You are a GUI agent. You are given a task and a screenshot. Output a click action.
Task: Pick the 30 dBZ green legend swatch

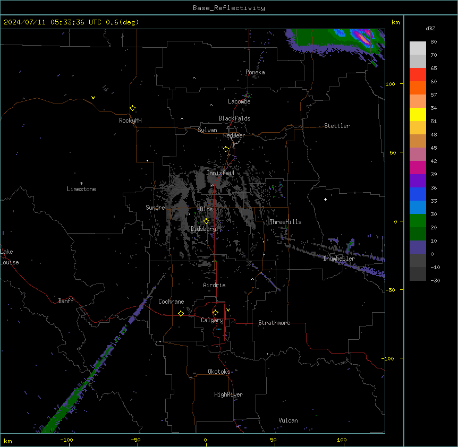pos(418,221)
